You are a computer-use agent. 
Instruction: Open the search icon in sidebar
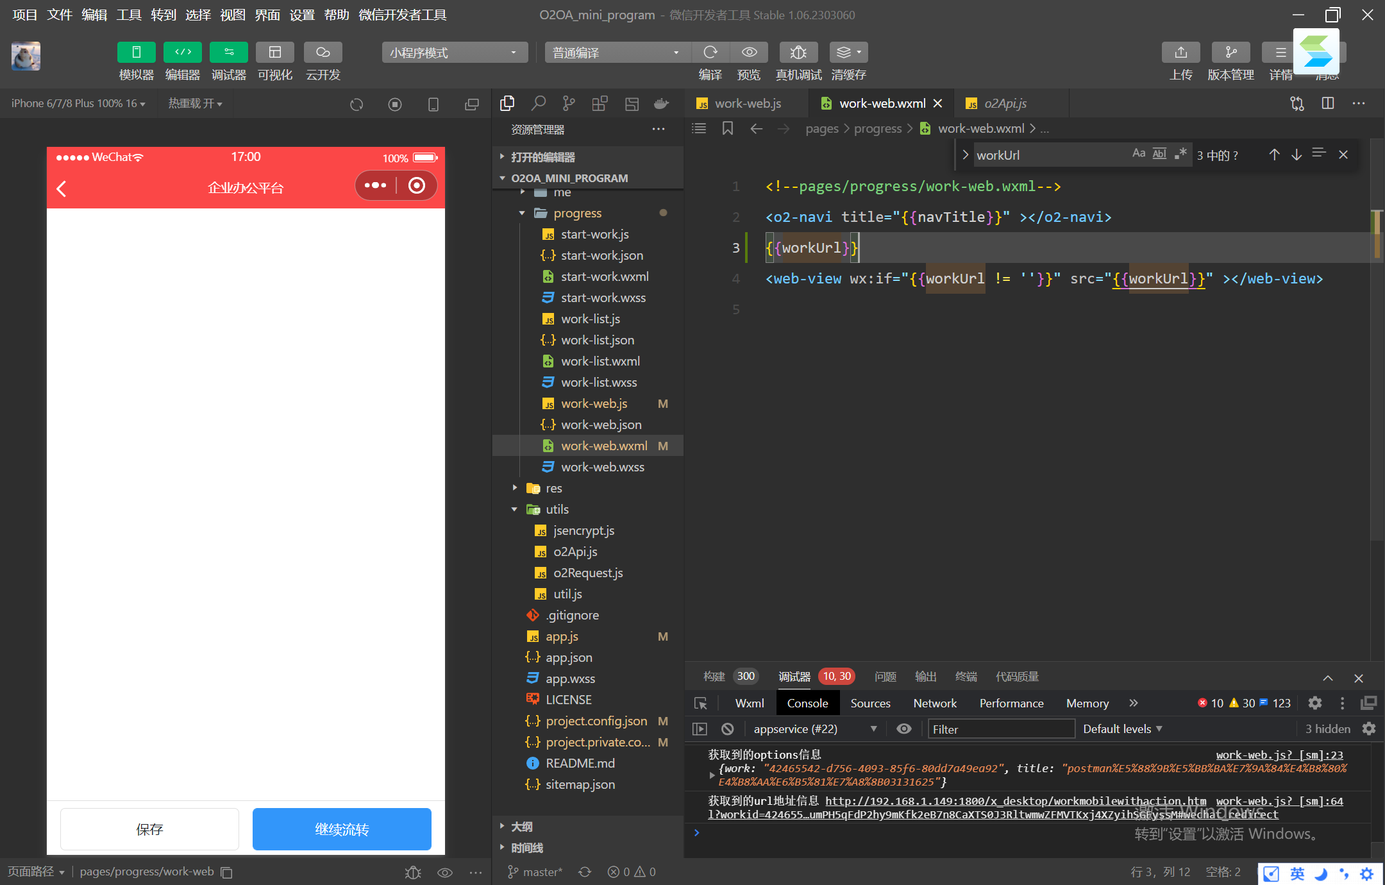[x=538, y=103]
